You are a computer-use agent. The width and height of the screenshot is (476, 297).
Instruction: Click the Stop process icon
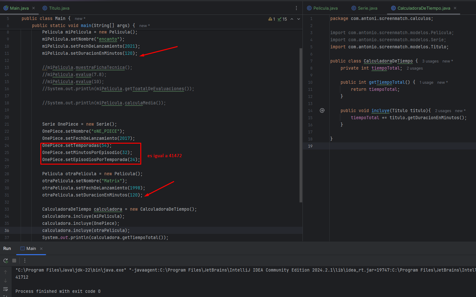pyautogui.click(x=14, y=261)
